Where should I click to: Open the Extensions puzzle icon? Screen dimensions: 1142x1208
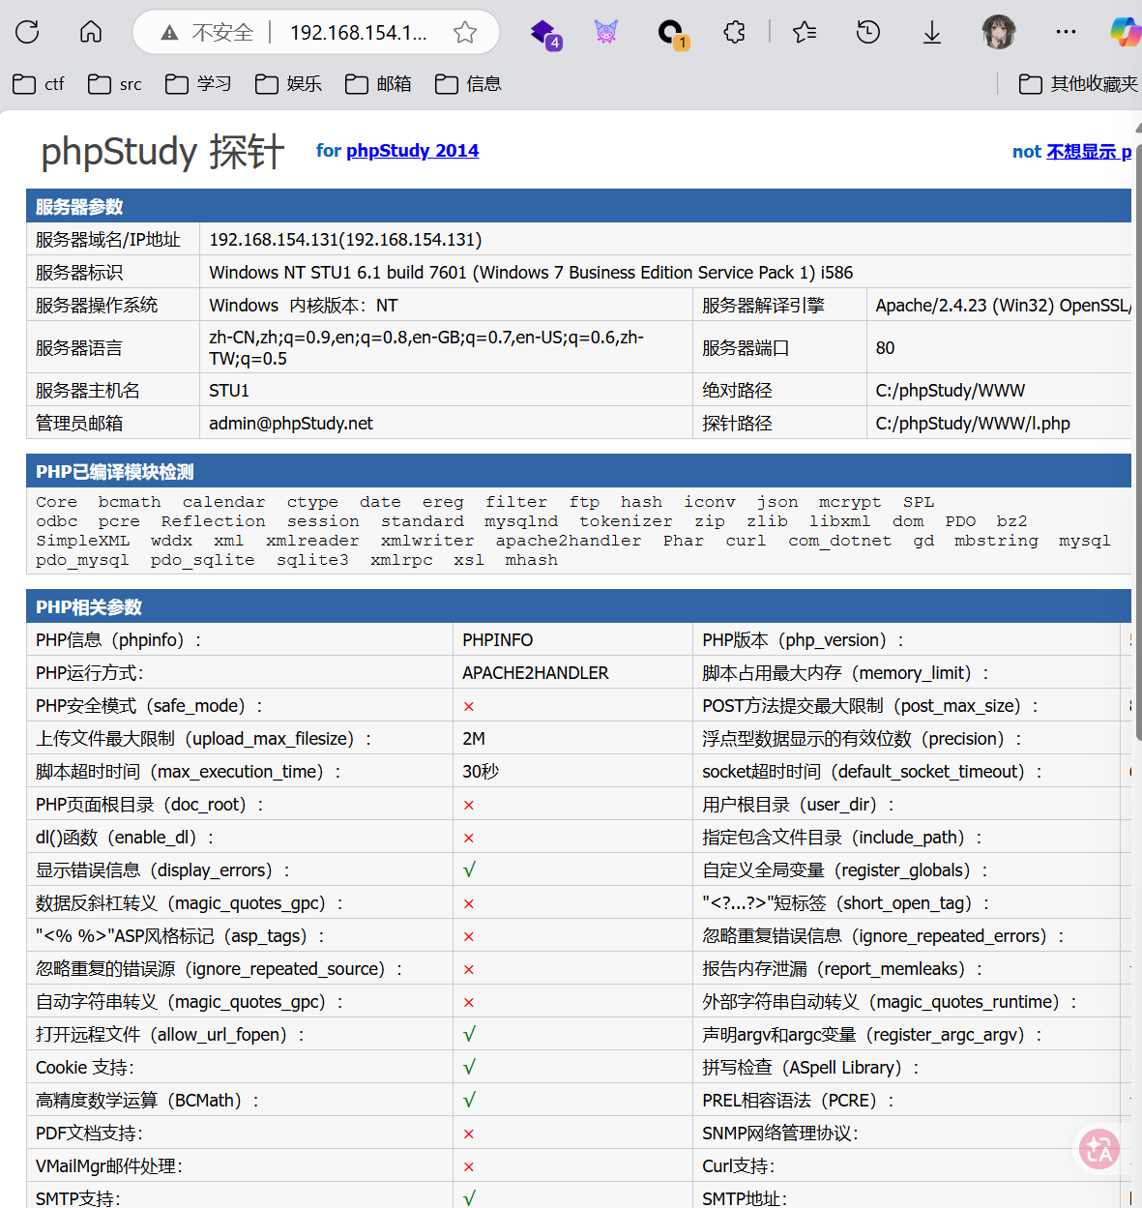(x=735, y=33)
